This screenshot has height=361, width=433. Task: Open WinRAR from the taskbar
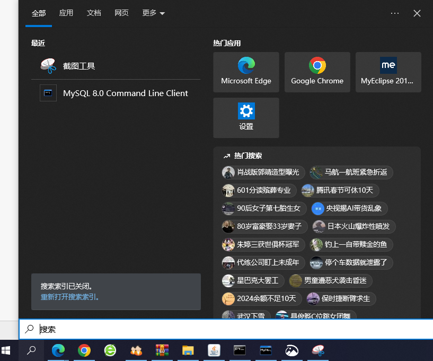(x=162, y=350)
